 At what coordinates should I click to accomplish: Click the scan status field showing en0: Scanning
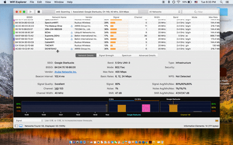[97, 12]
